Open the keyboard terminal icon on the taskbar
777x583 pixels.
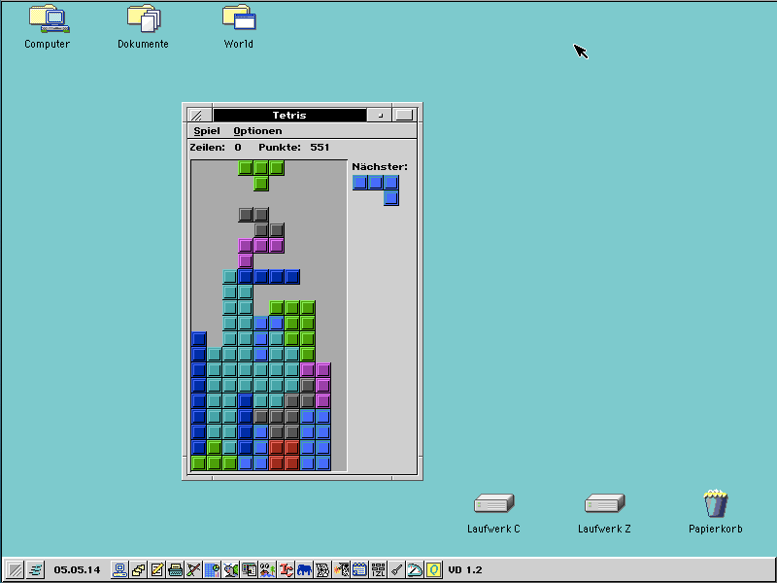pos(118,570)
